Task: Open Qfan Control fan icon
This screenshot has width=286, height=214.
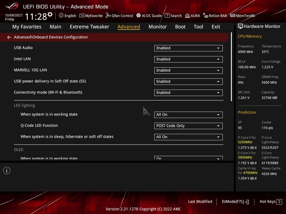Action: 108,16
